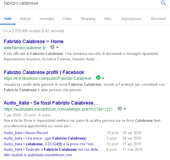Open 'Fabrizio Calabrese profili | Facebook' result

[44, 72]
